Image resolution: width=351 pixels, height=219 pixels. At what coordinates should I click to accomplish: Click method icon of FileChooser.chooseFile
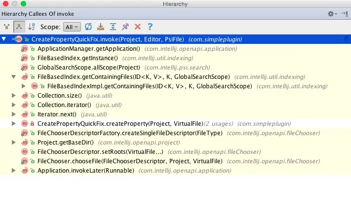(24, 161)
